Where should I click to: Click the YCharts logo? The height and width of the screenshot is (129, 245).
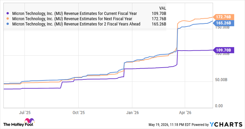[x=226, y=125]
